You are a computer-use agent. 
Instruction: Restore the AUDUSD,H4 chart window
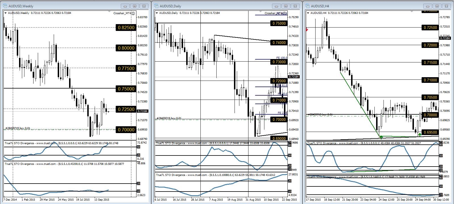coord(437,6)
